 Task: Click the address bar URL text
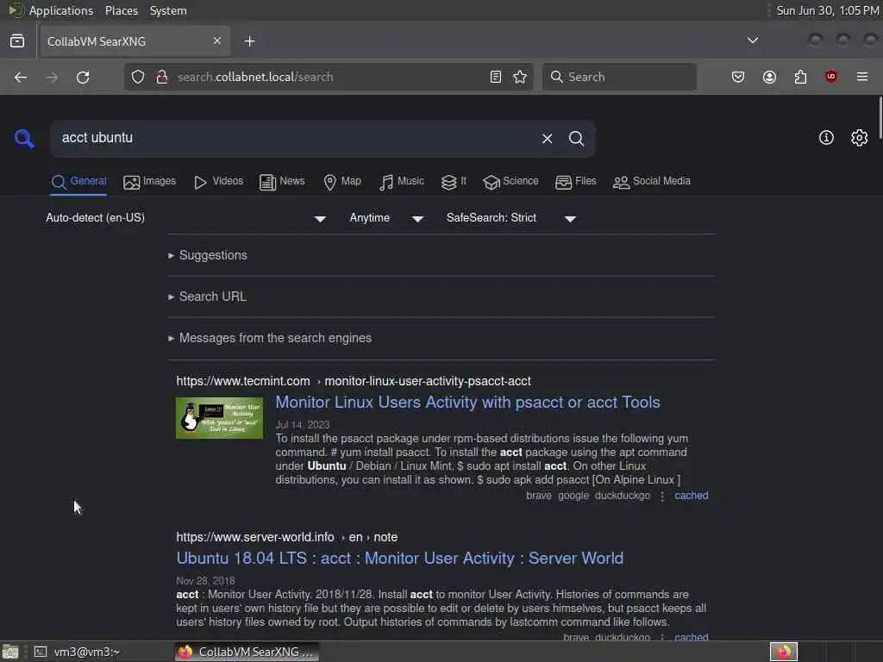pos(255,77)
